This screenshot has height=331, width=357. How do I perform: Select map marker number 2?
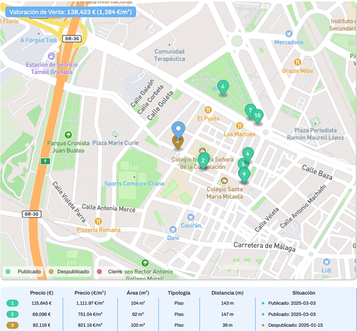[x=204, y=160]
